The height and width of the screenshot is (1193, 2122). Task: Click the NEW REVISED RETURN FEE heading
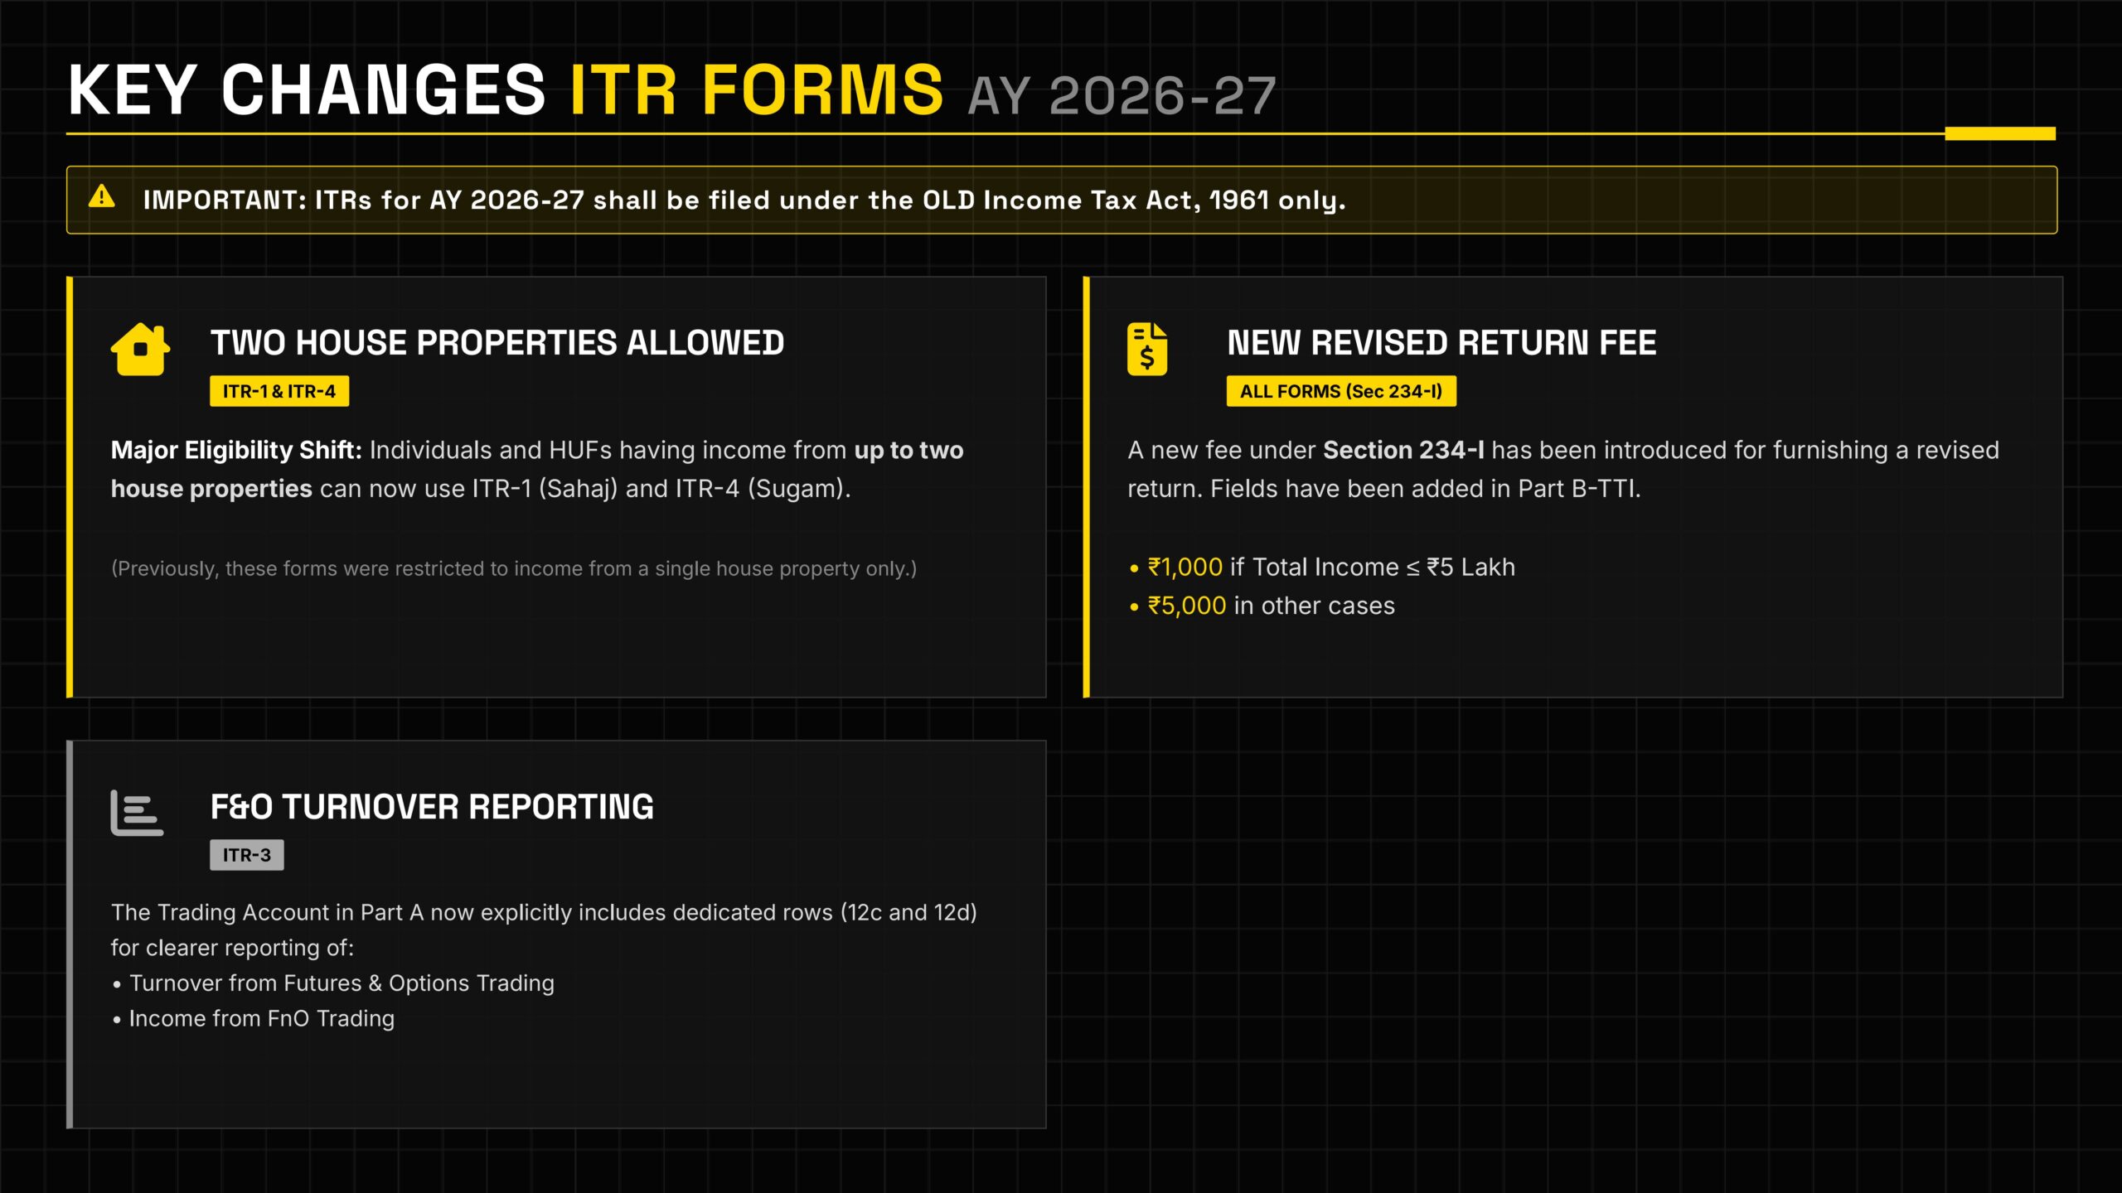pos(1441,343)
